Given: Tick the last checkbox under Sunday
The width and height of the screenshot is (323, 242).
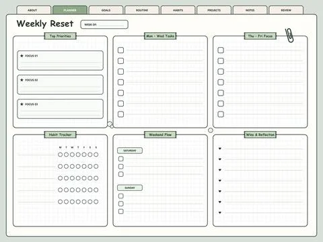Looking at the screenshot, I should [121, 211].
